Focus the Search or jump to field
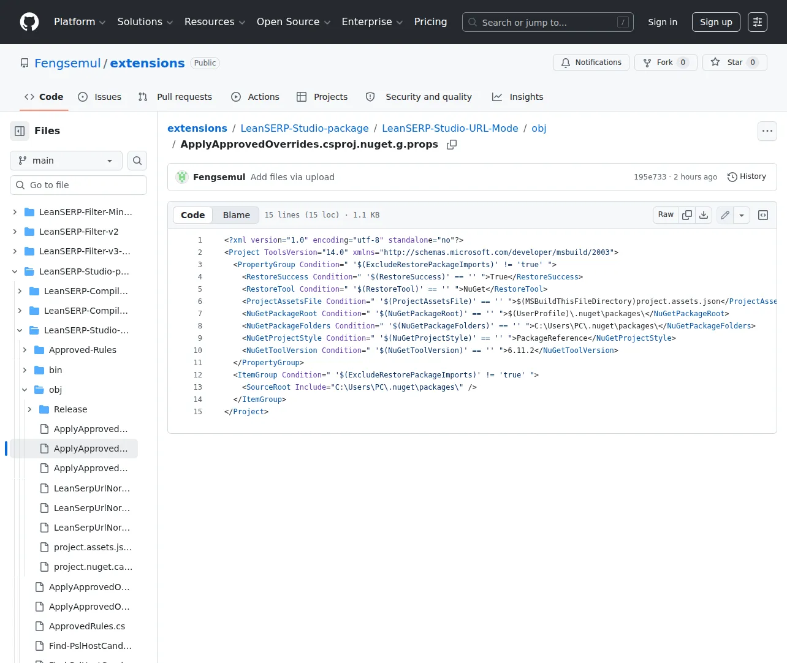The image size is (787, 663). point(548,22)
